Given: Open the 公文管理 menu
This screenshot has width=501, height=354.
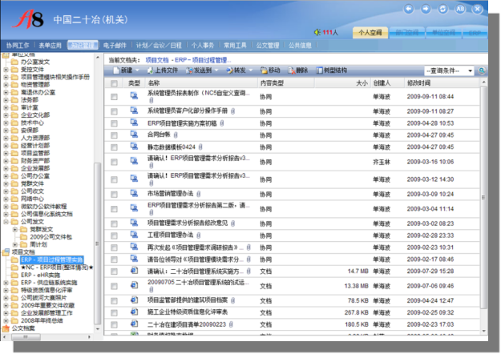Looking at the screenshot, I should click(268, 46).
